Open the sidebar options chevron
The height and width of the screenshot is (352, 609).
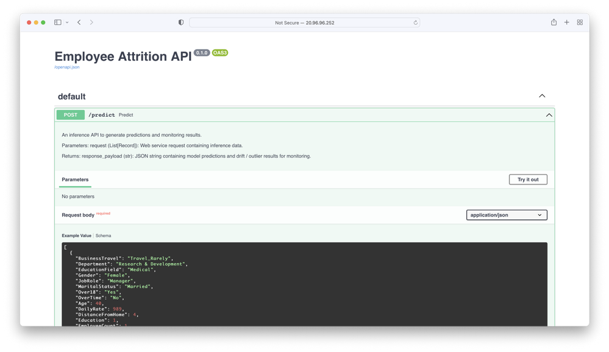[x=67, y=22]
